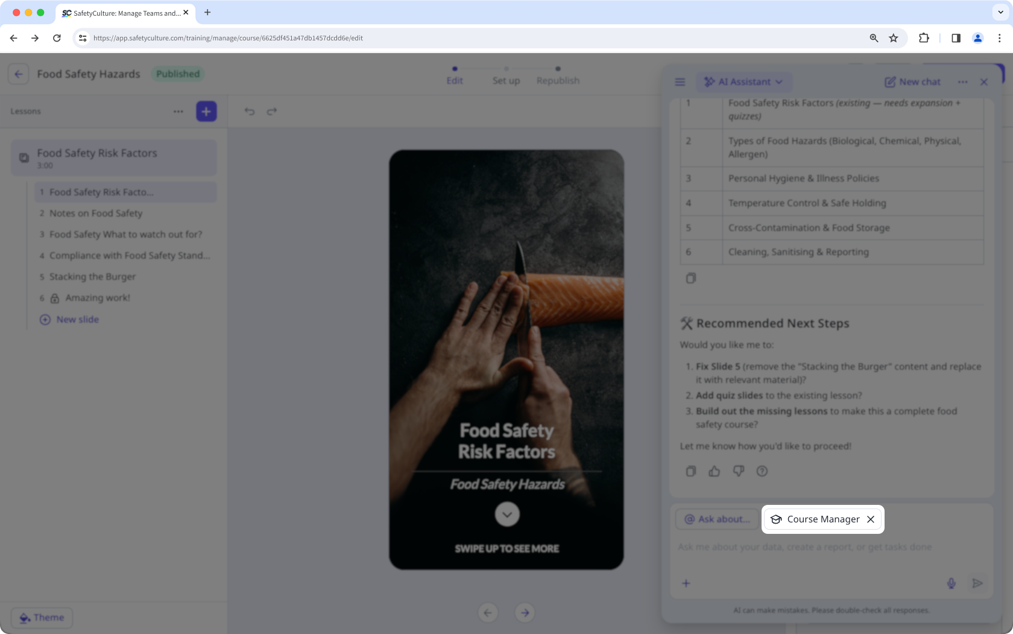Click the Recommended Next Steps heading
This screenshot has height=634, width=1013.
(765, 324)
